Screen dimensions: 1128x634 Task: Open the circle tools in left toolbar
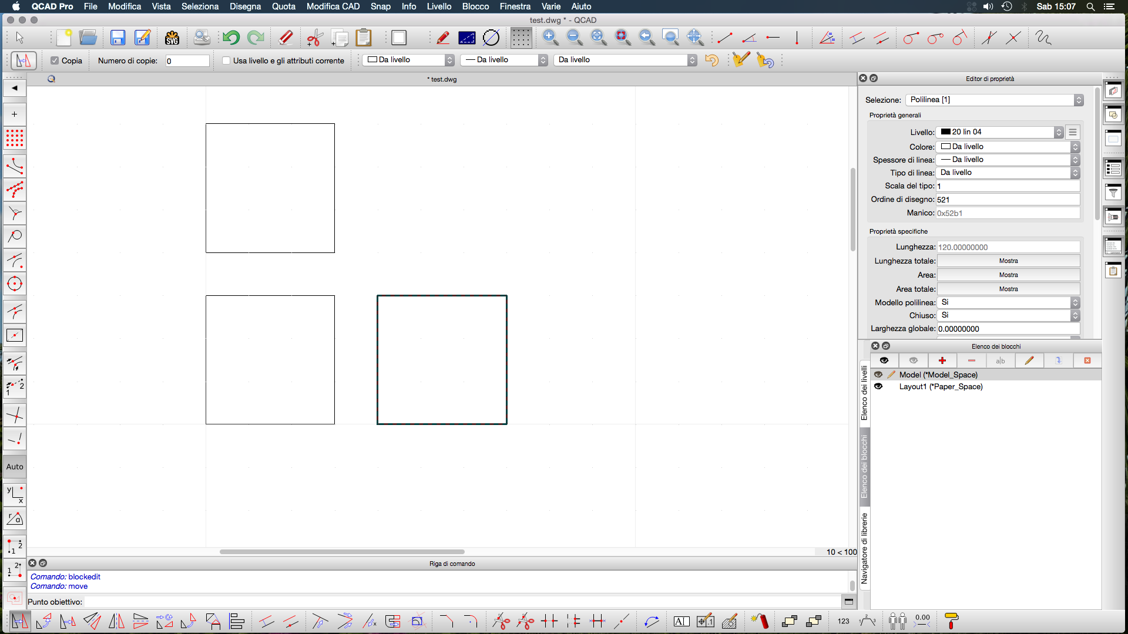click(15, 284)
